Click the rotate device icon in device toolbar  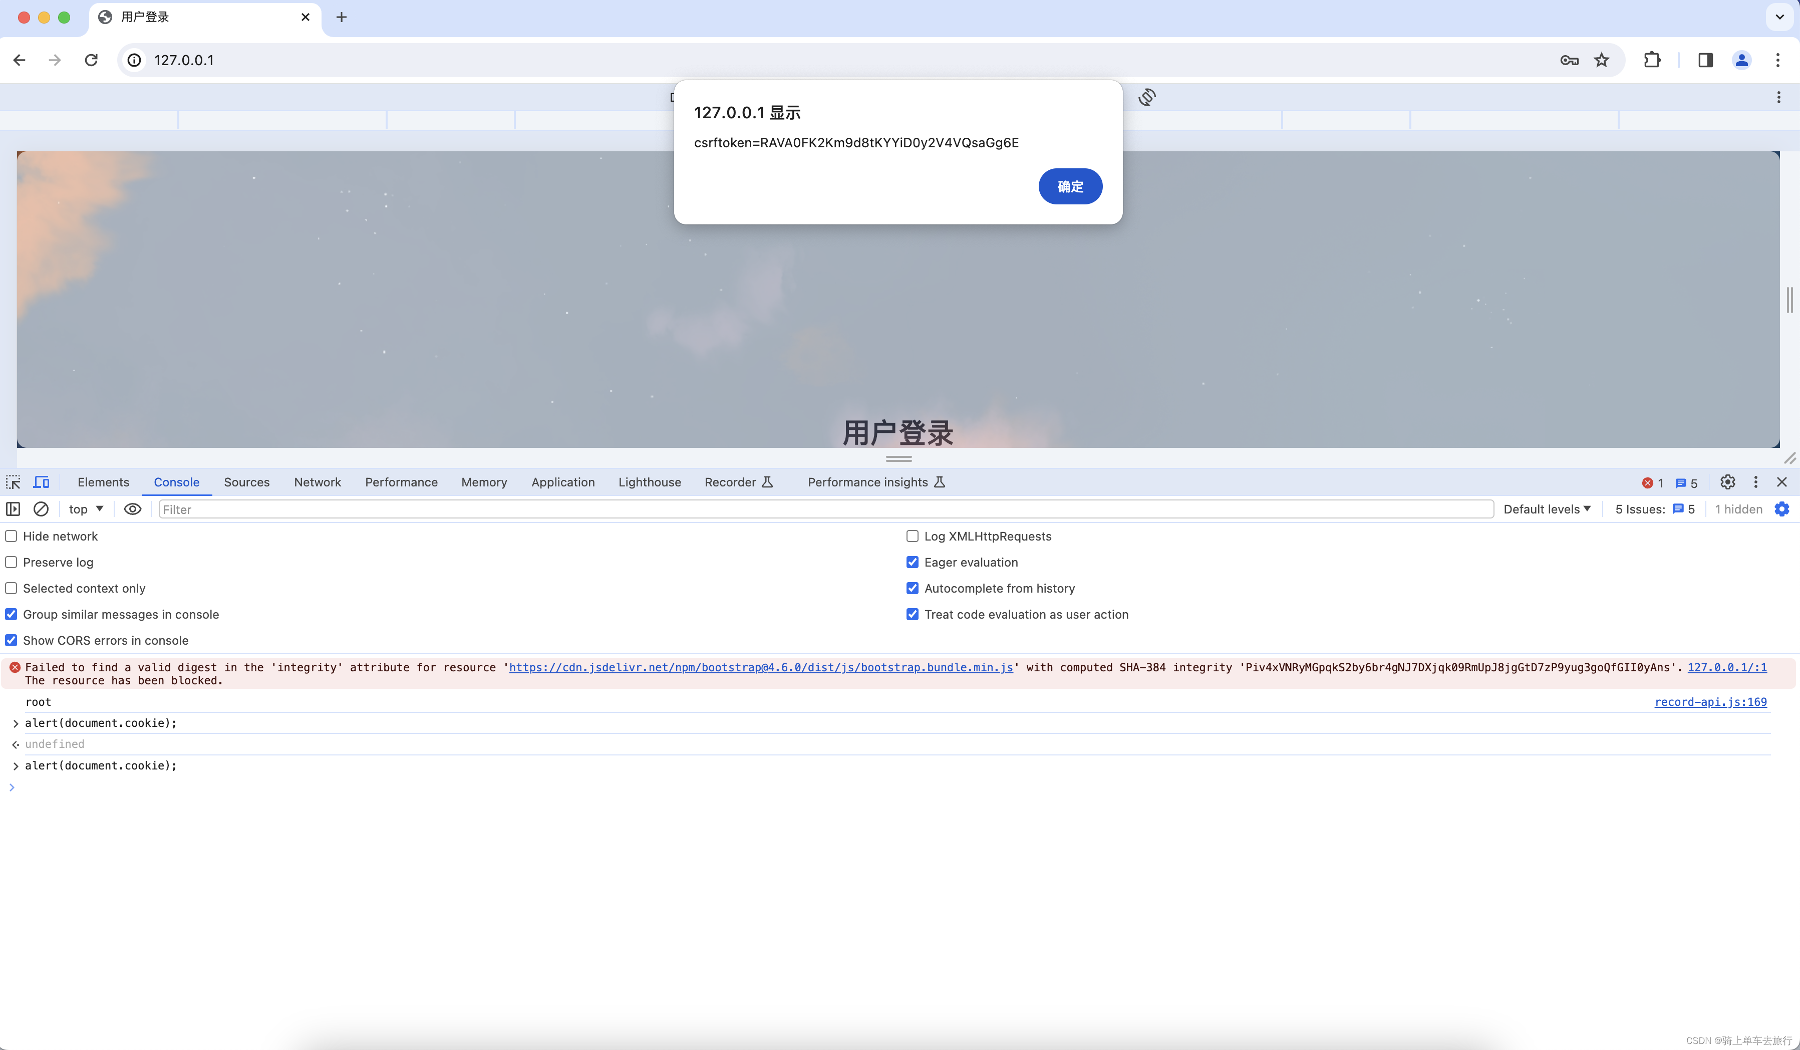tap(1147, 97)
